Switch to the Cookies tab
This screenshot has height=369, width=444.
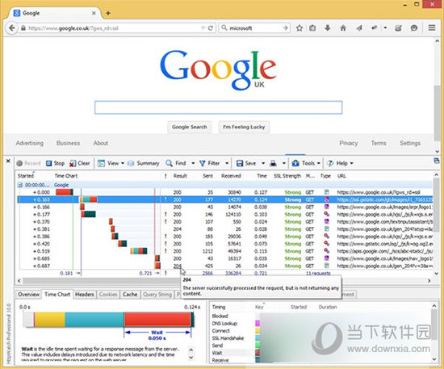108,295
